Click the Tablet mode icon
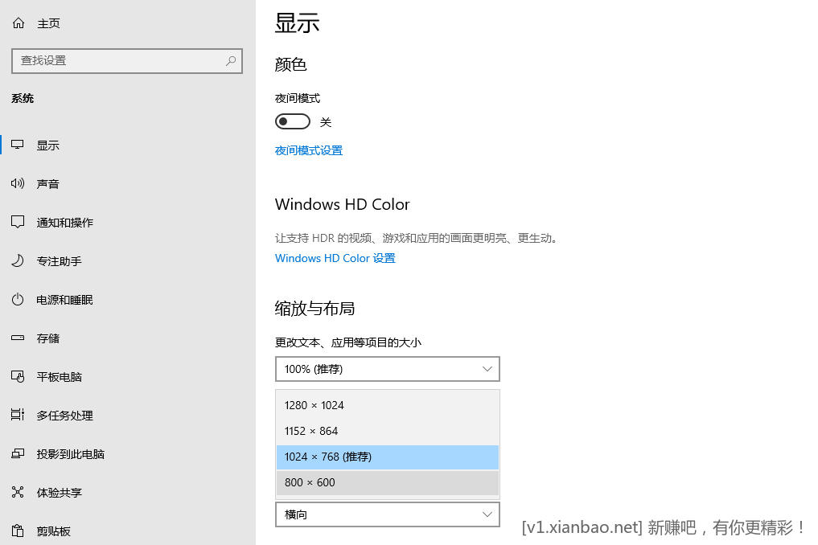This screenshot has height=545, width=818. (x=18, y=376)
